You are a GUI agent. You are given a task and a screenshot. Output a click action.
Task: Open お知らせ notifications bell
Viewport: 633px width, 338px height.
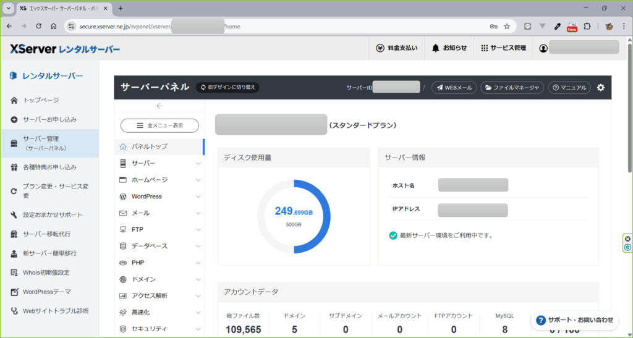(x=449, y=48)
